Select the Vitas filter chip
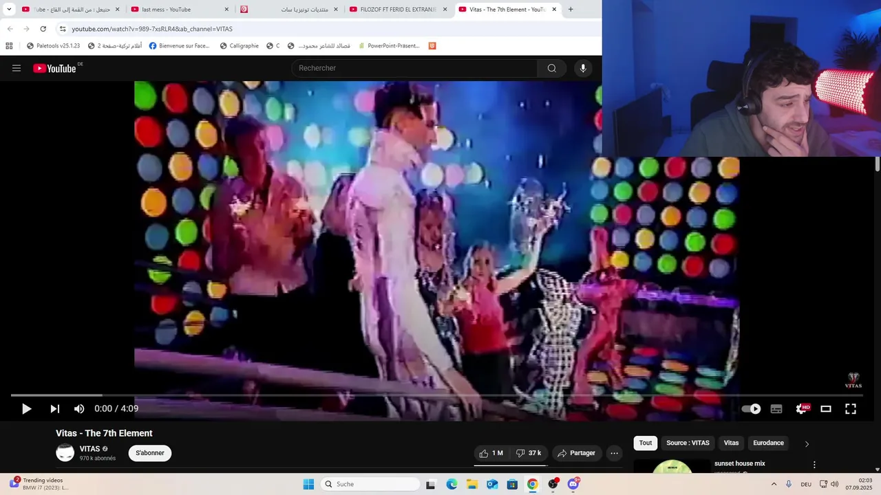 click(x=731, y=443)
